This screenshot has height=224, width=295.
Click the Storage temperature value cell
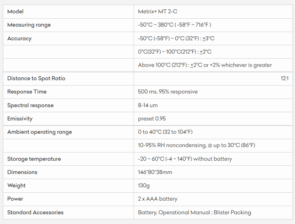(x=185, y=159)
